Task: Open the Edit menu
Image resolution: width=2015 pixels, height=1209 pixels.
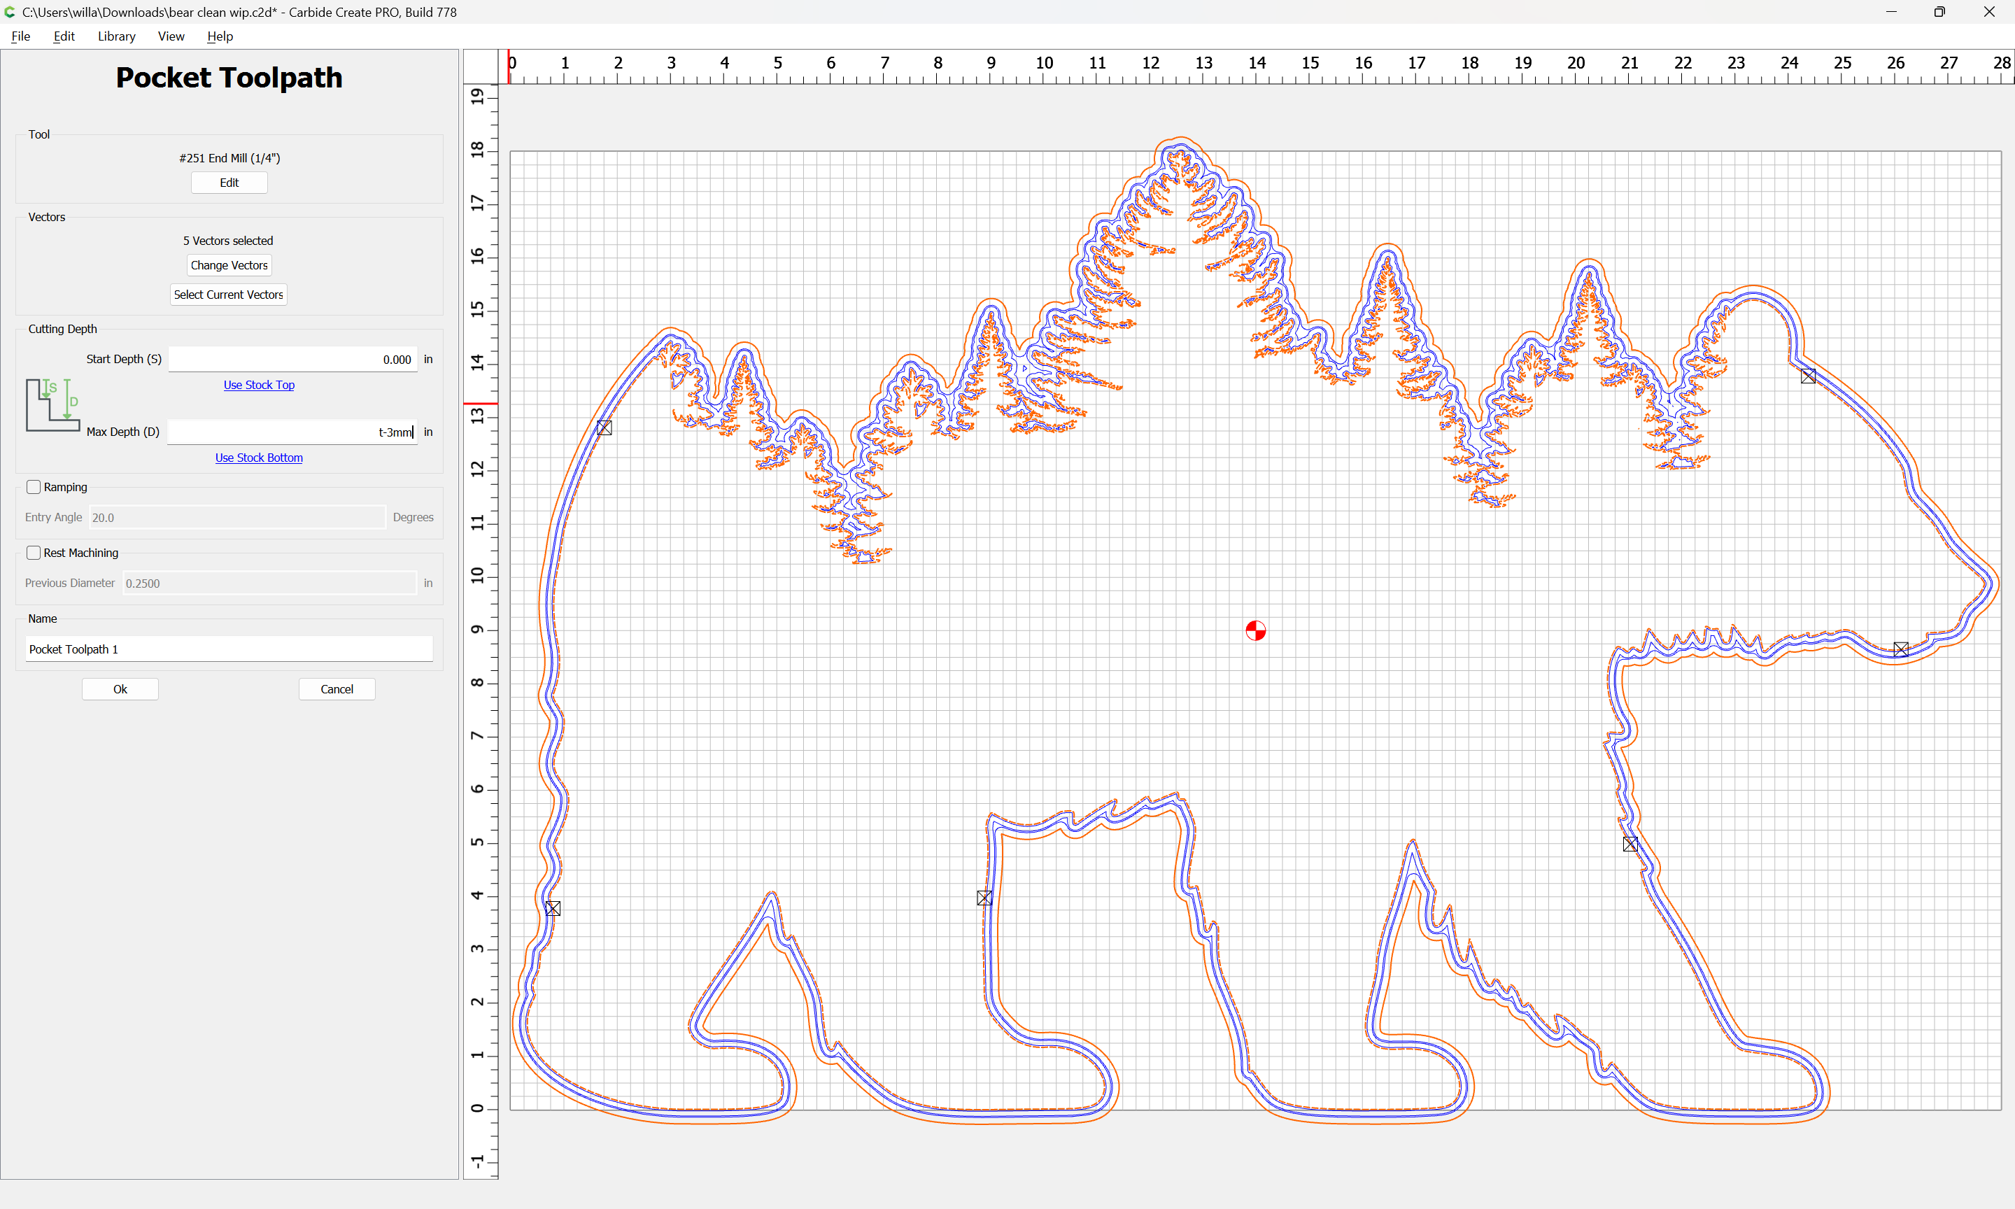Action: 64,36
